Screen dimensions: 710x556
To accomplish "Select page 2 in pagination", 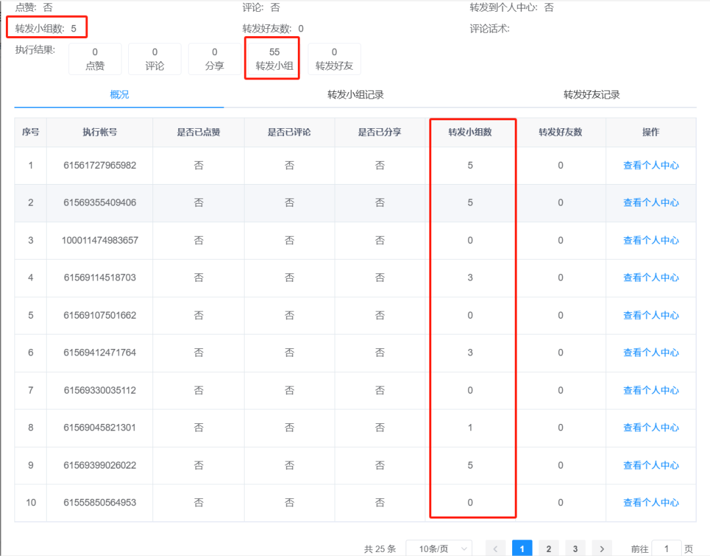I will (549, 549).
